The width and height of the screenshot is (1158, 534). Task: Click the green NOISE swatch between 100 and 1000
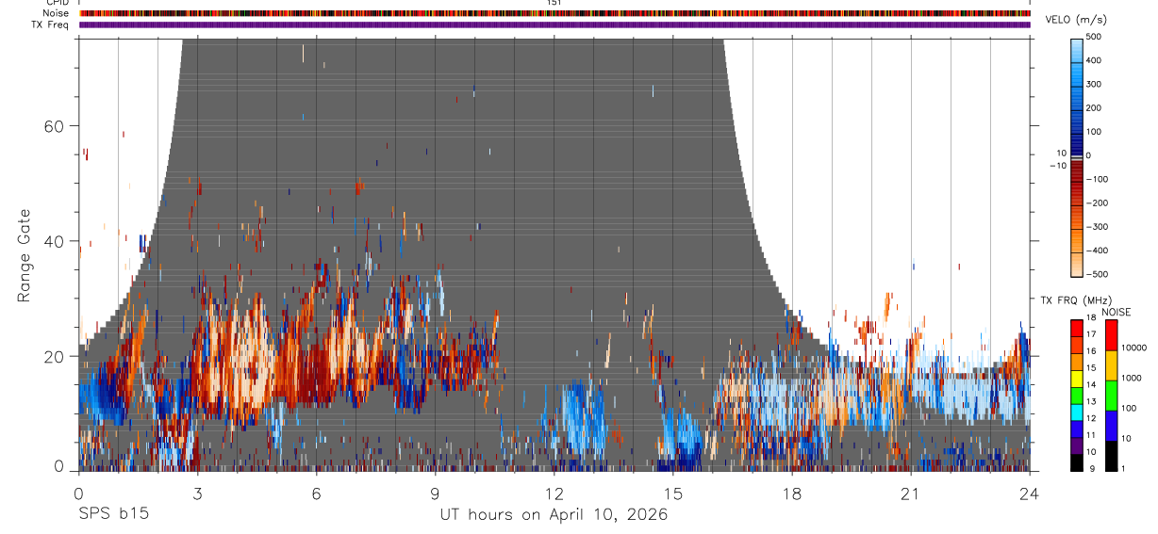(1112, 396)
